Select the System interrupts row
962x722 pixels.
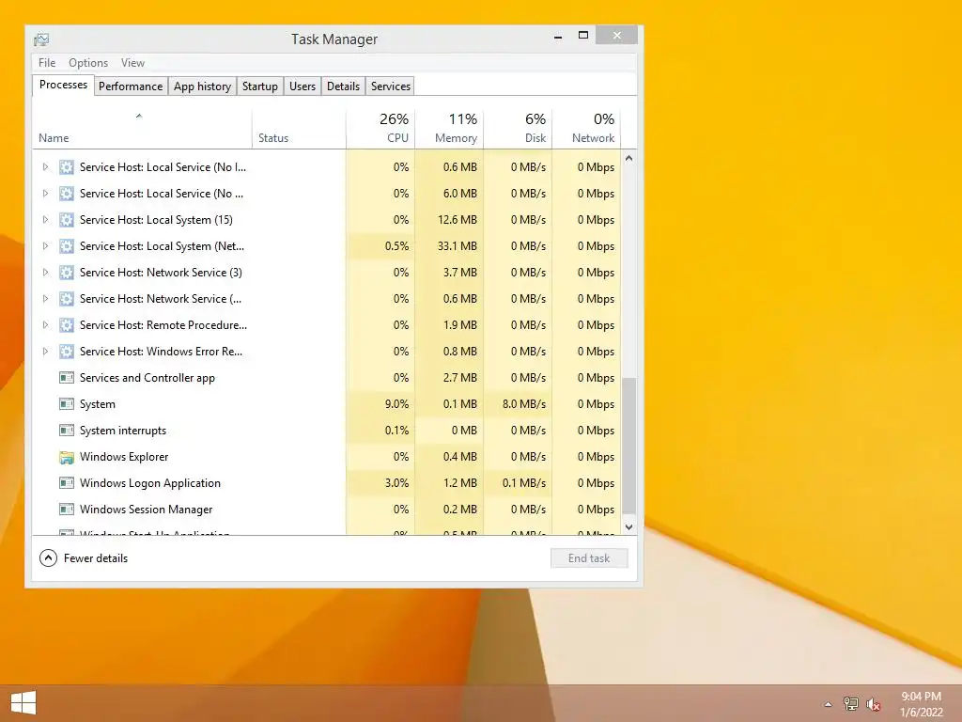[326, 431]
